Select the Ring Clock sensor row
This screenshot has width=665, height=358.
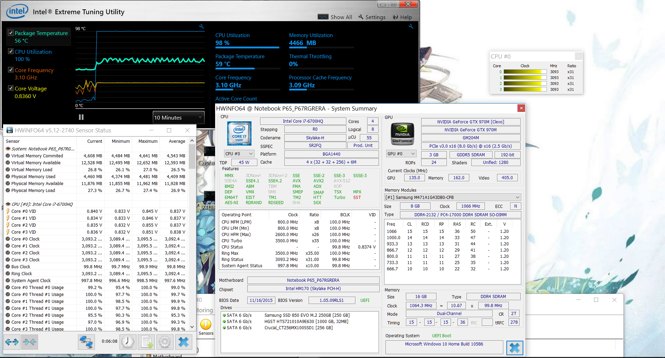click(x=96, y=273)
